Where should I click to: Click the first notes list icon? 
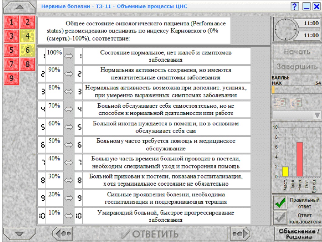click(279, 103)
